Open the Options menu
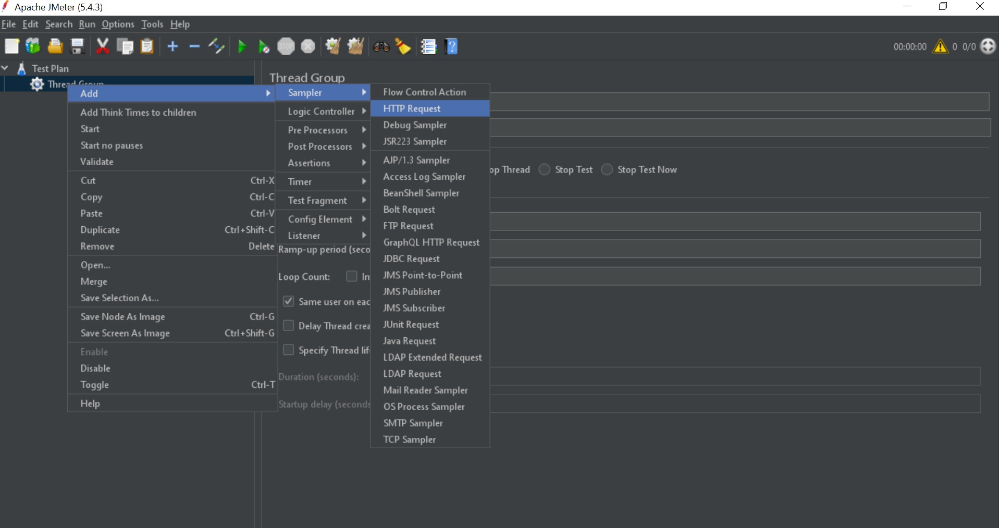Screen dimensions: 999x528 tap(118, 24)
